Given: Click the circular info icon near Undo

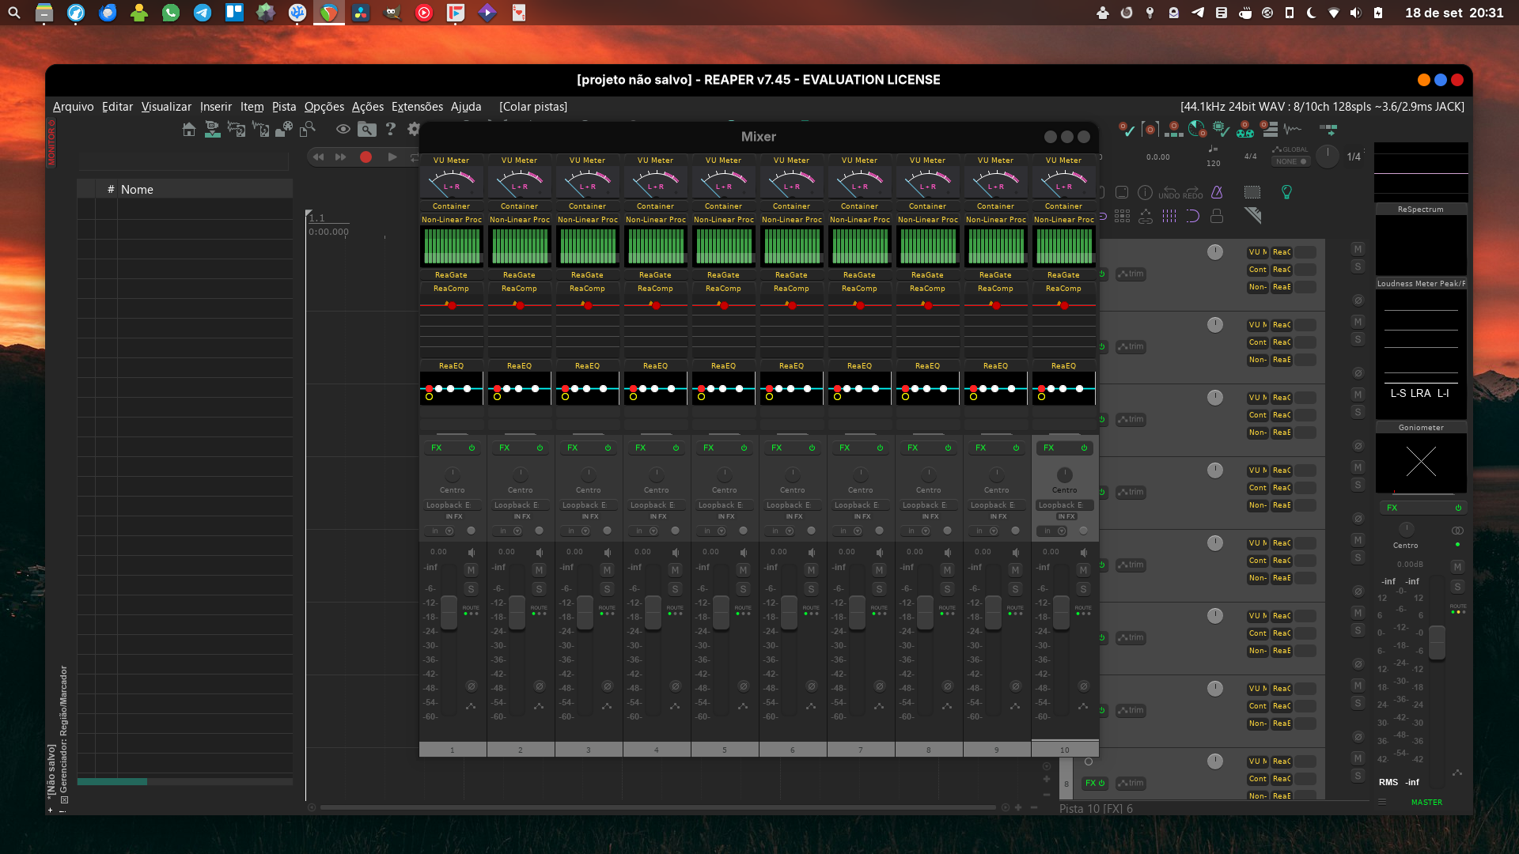Looking at the screenshot, I should (x=1145, y=192).
